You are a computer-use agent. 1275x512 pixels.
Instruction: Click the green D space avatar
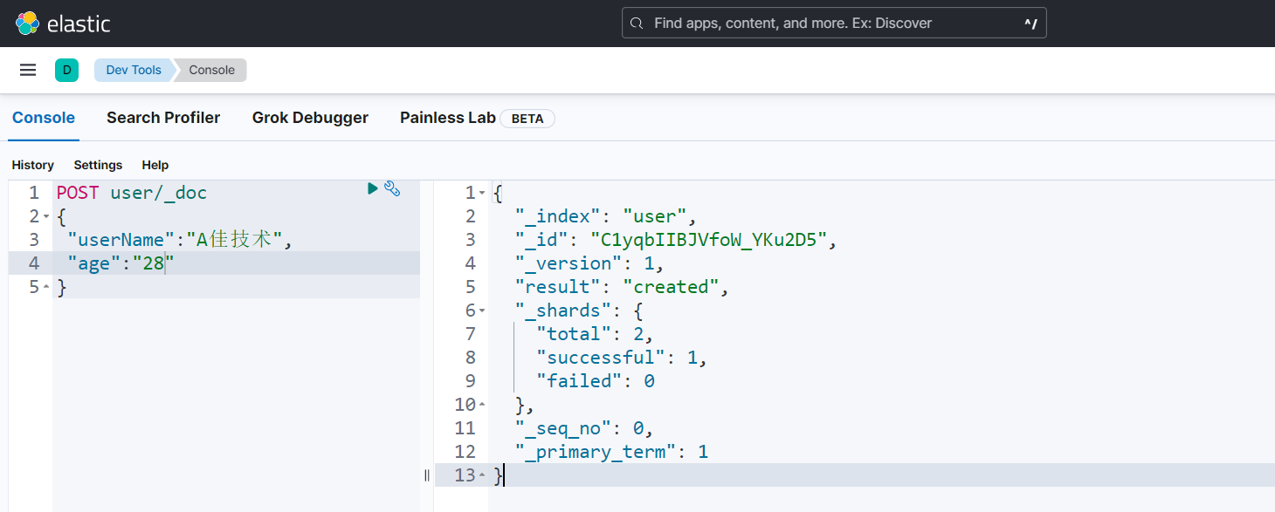pyautogui.click(x=66, y=70)
